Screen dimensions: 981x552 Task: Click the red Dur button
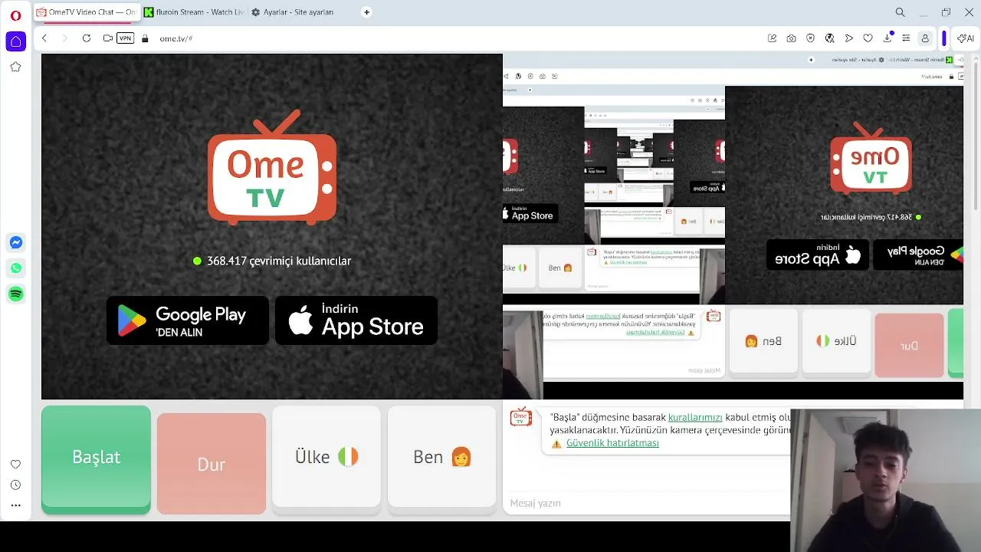click(x=212, y=464)
